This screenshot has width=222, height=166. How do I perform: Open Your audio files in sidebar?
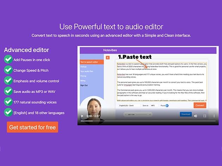click(87, 71)
